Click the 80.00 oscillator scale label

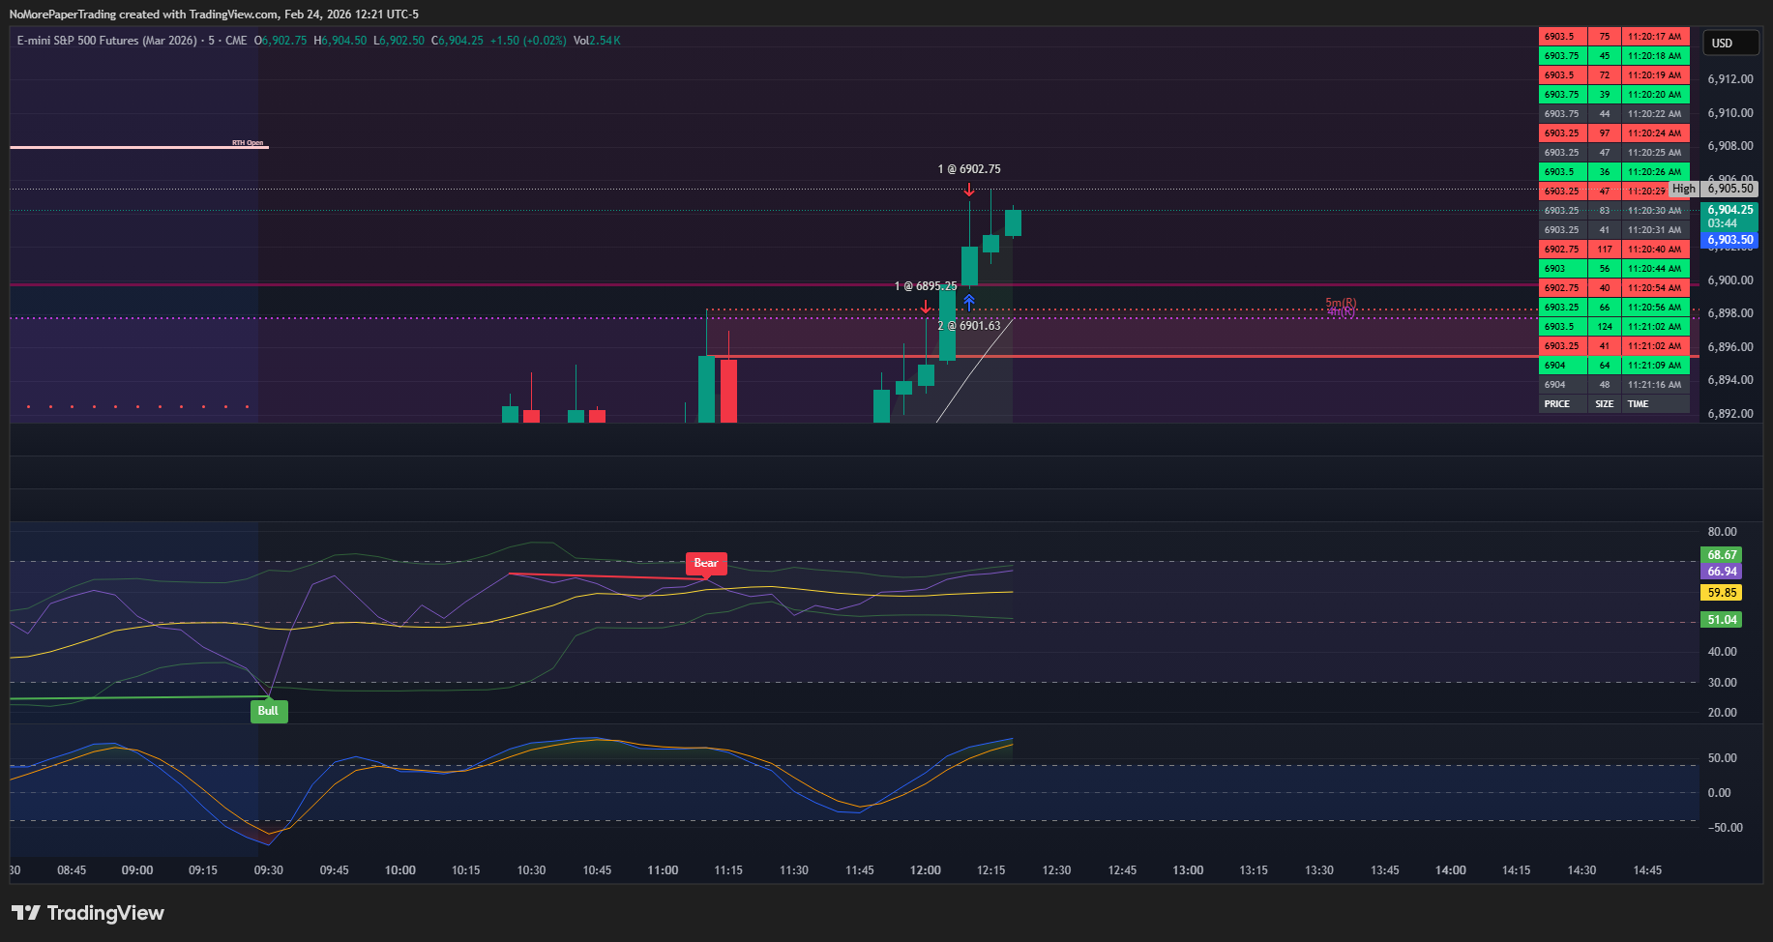tap(1723, 532)
